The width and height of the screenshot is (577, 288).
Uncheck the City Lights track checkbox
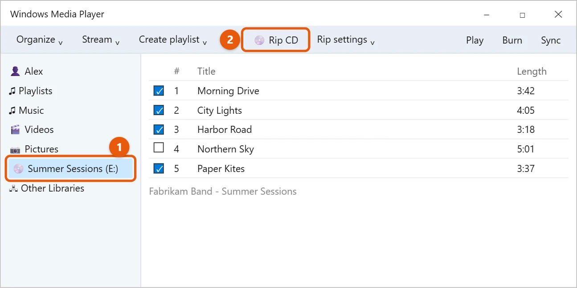(x=159, y=110)
